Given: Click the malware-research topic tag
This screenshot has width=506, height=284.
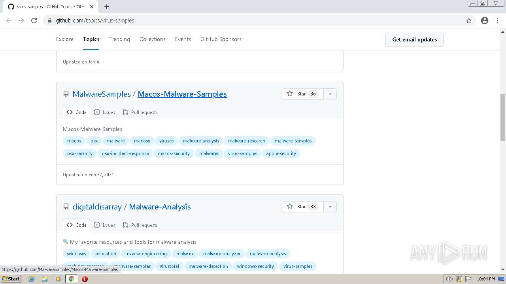Looking at the screenshot, I should click(247, 141).
